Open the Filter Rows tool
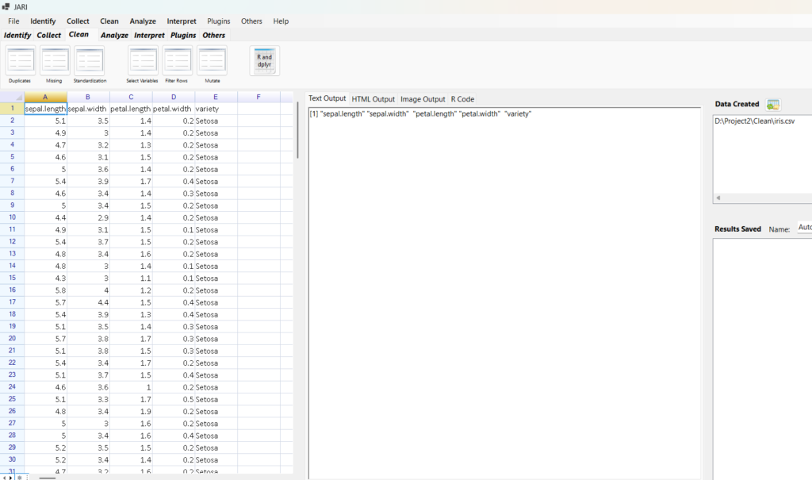Viewport: 812px width, 480px height. coord(177,61)
